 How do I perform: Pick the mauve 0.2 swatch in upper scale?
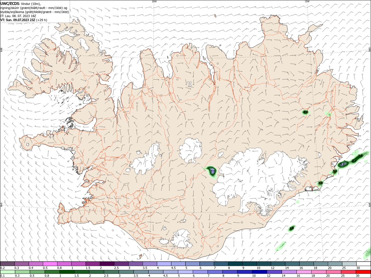pyautogui.click(x=7, y=264)
